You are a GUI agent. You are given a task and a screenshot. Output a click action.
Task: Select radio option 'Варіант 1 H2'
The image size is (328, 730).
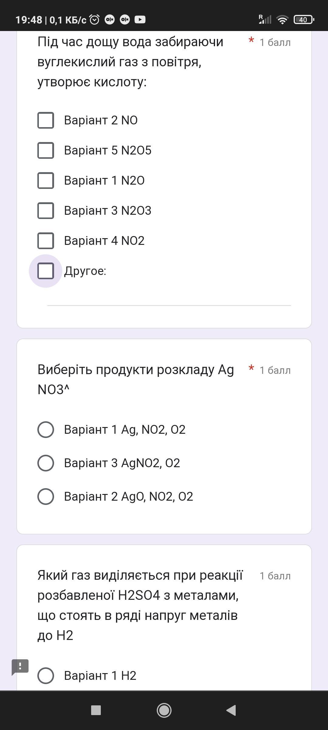pyautogui.click(x=46, y=676)
